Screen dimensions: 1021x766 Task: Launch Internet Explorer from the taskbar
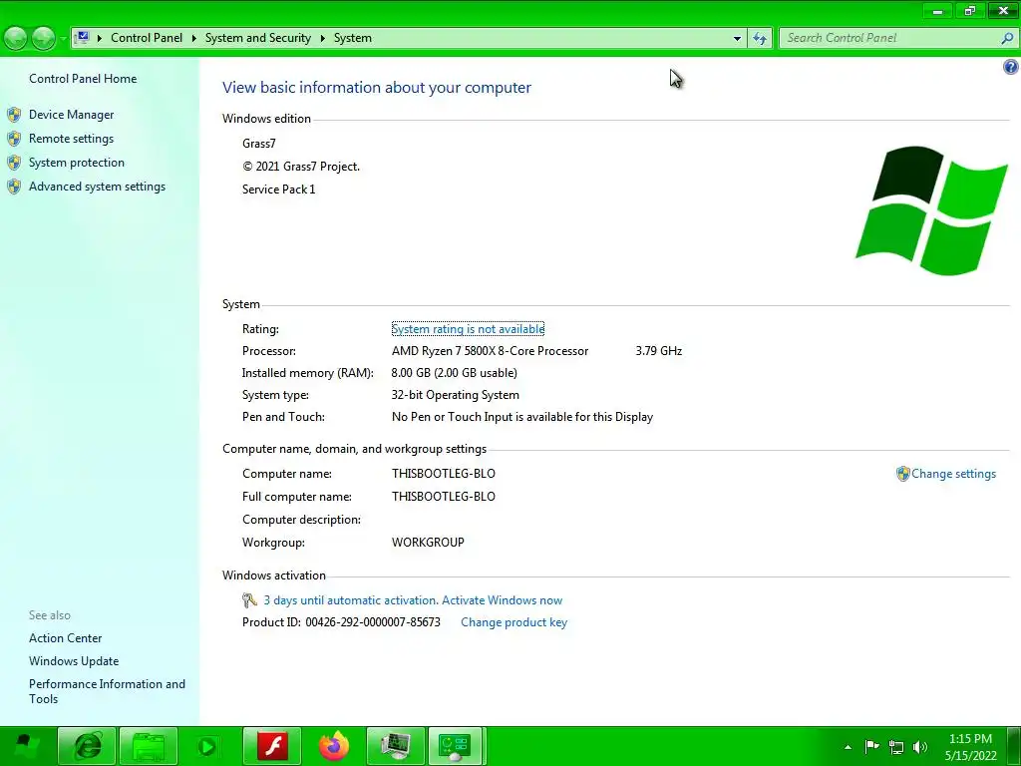click(88, 746)
